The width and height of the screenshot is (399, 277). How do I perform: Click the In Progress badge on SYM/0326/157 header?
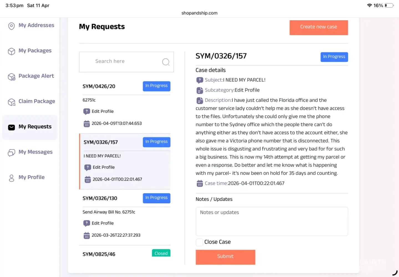(x=334, y=57)
